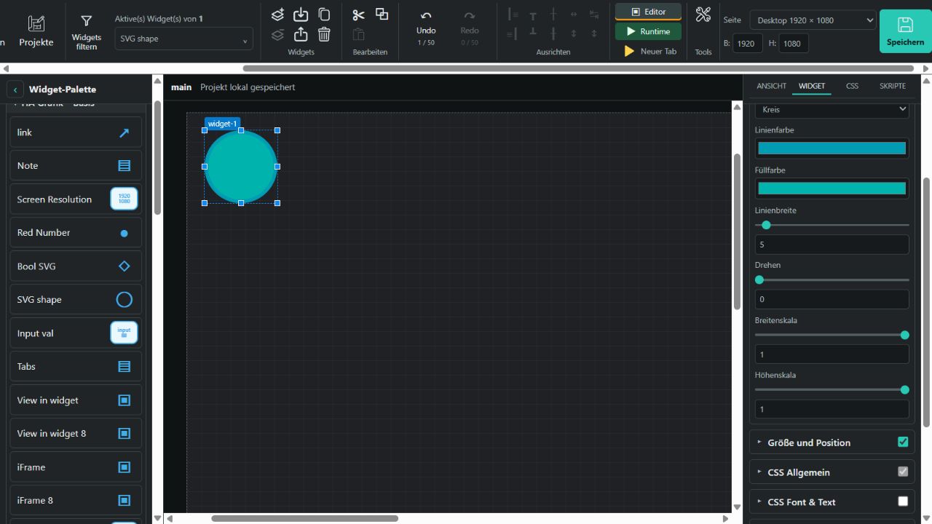The width and height of the screenshot is (932, 524).
Task: Cut the widget with the scissors icon
Action: (358, 15)
